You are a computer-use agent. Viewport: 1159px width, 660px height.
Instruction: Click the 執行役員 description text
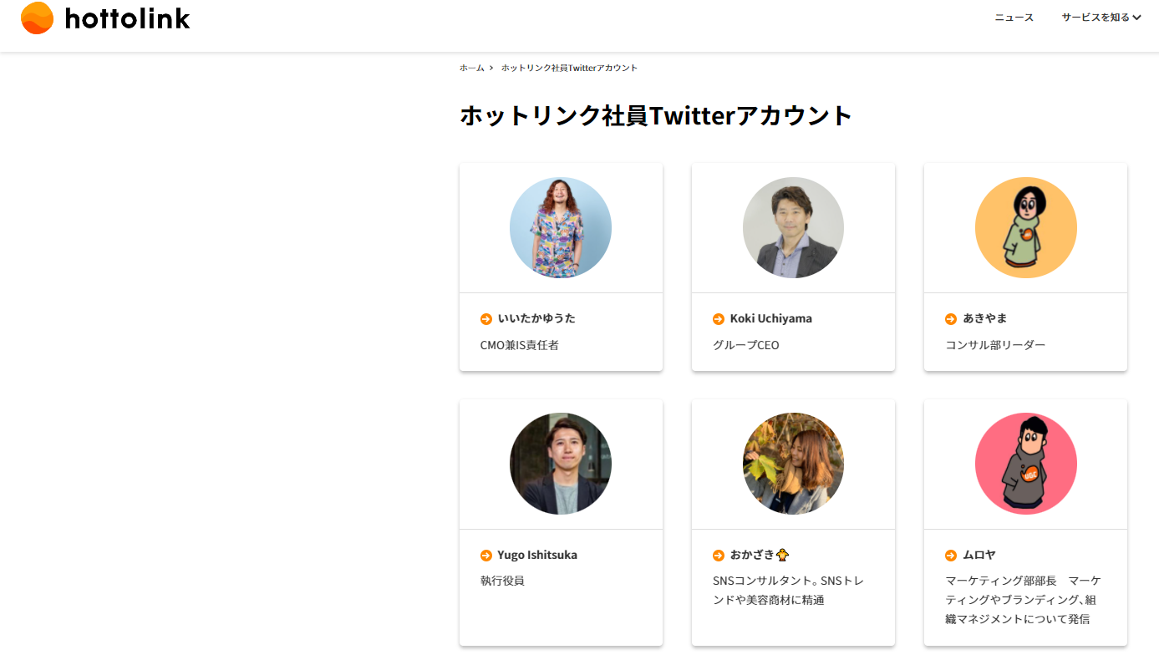[x=502, y=580]
